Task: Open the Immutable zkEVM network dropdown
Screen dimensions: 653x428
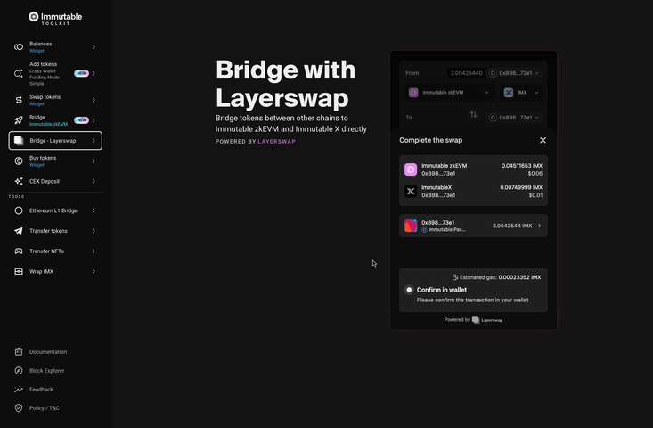Action: [450, 93]
